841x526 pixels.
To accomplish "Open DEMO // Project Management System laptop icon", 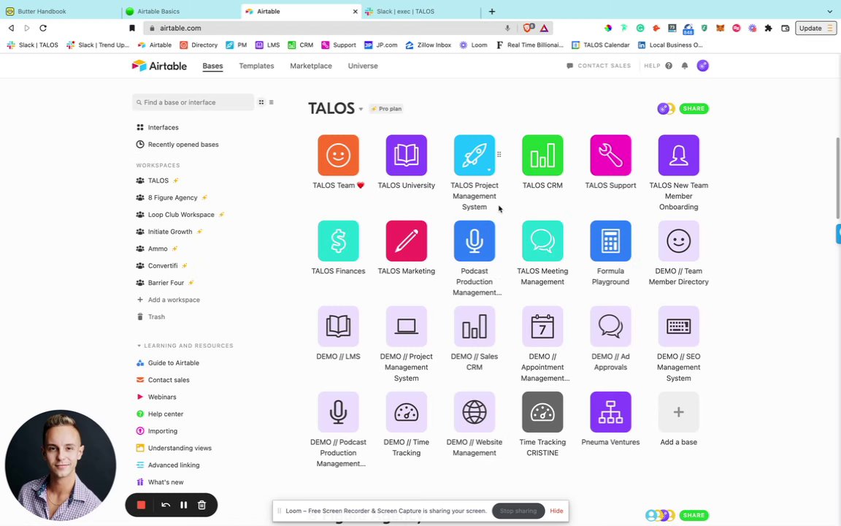I will coord(406,327).
